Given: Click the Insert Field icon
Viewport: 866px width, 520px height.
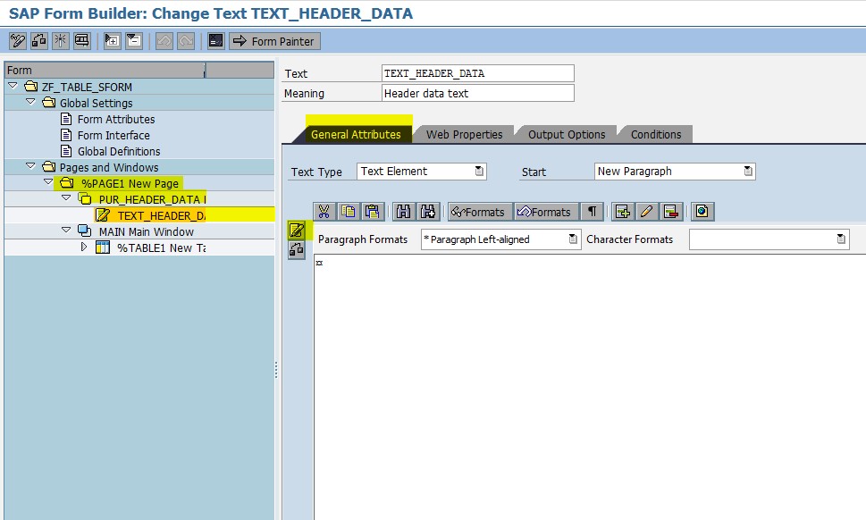Looking at the screenshot, I should coord(622,212).
